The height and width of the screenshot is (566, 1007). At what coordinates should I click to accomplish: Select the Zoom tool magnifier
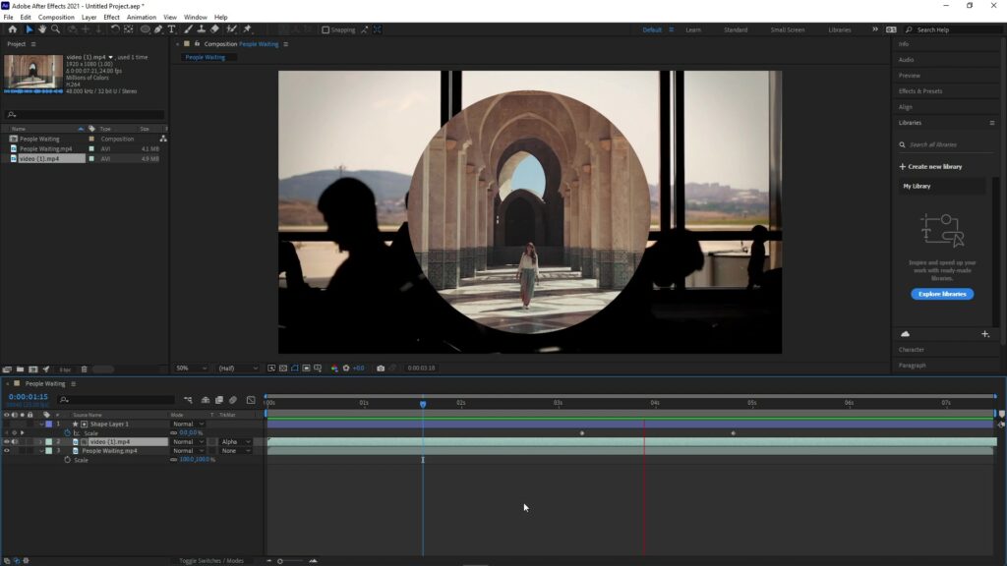tap(55, 29)
